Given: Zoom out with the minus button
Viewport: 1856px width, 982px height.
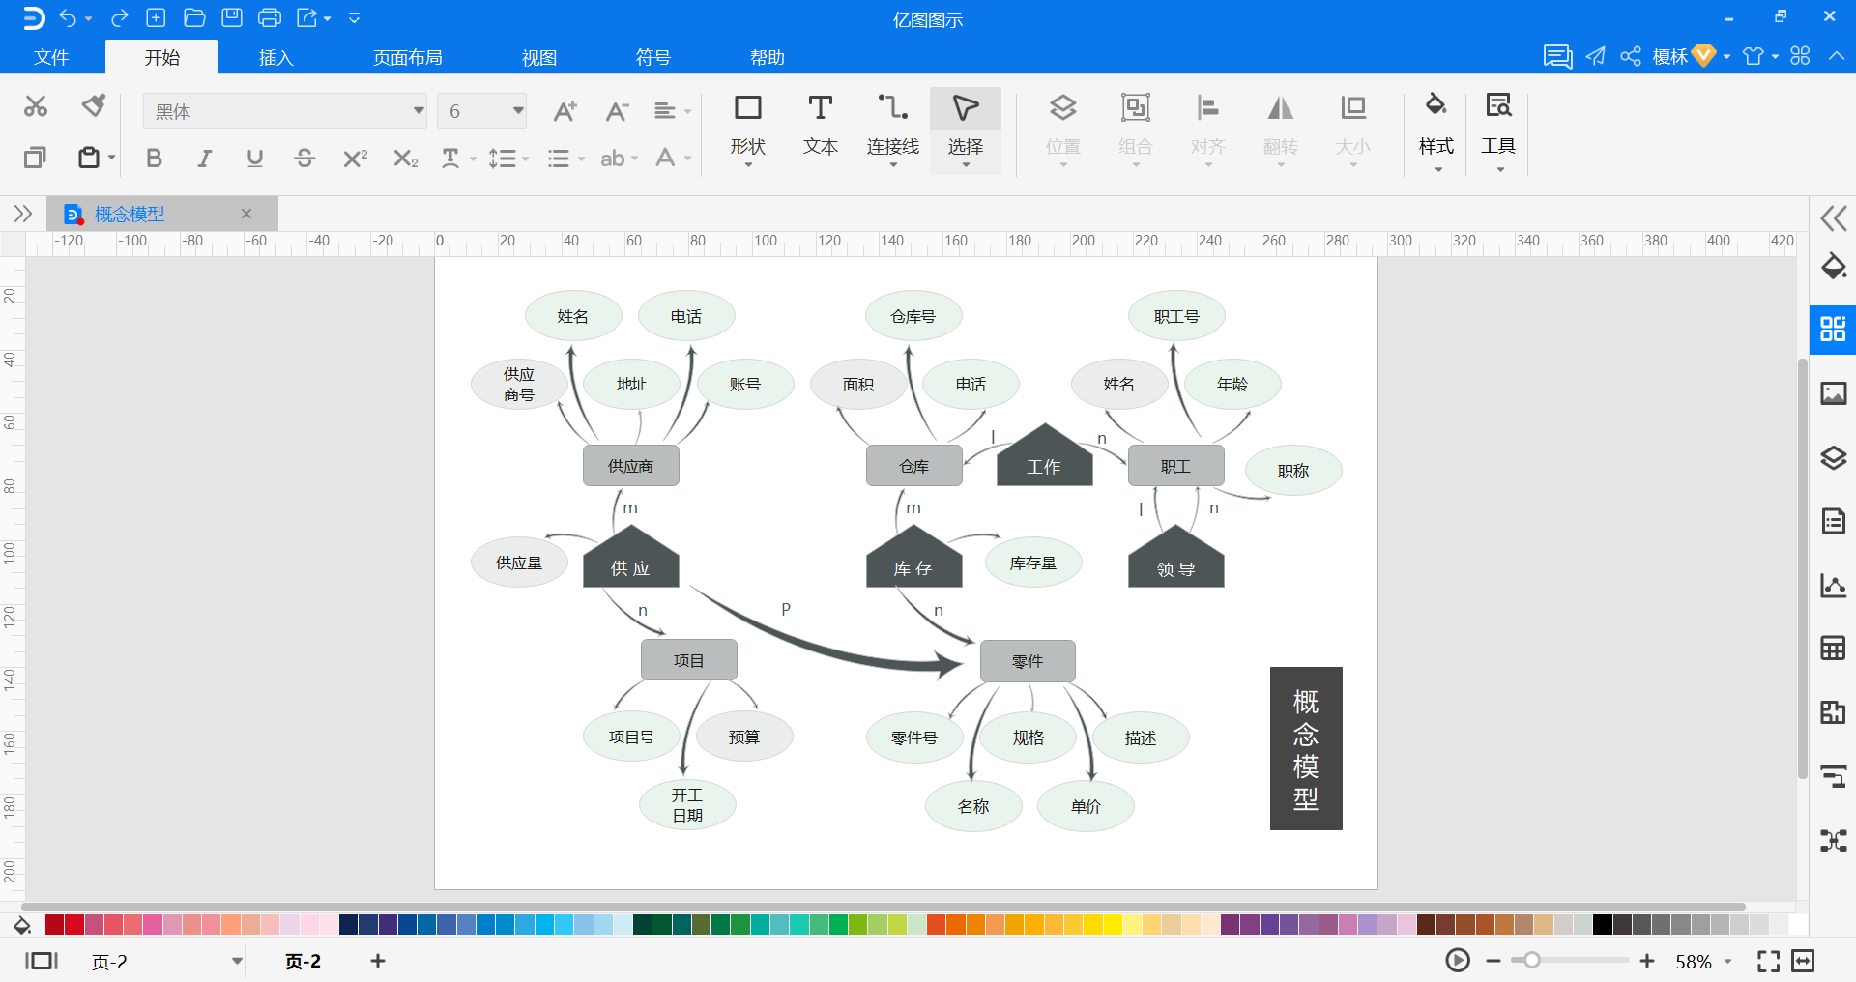Looking at the screenshot, I should 1493,961.
